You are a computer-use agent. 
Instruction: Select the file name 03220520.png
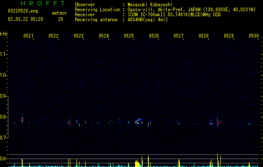coord(23,11)
